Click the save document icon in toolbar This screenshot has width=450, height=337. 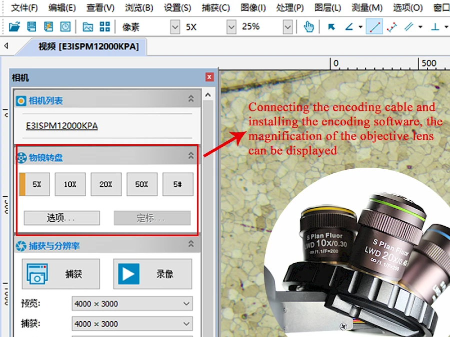click(x=31, y=27)
